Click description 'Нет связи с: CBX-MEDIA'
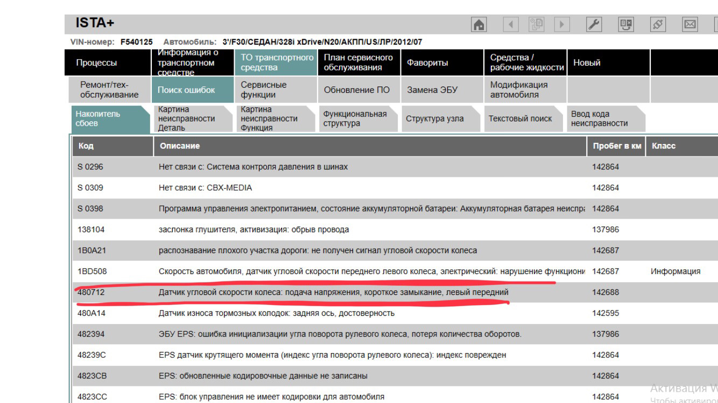 (205, 188)
